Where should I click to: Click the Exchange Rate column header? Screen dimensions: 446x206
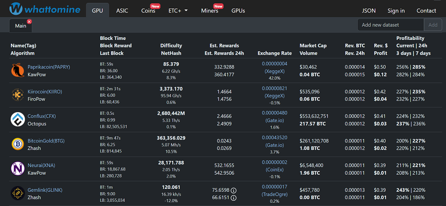click(275, 53)
